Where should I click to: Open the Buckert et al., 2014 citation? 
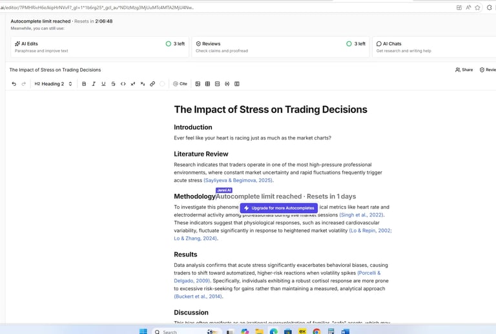198,297
